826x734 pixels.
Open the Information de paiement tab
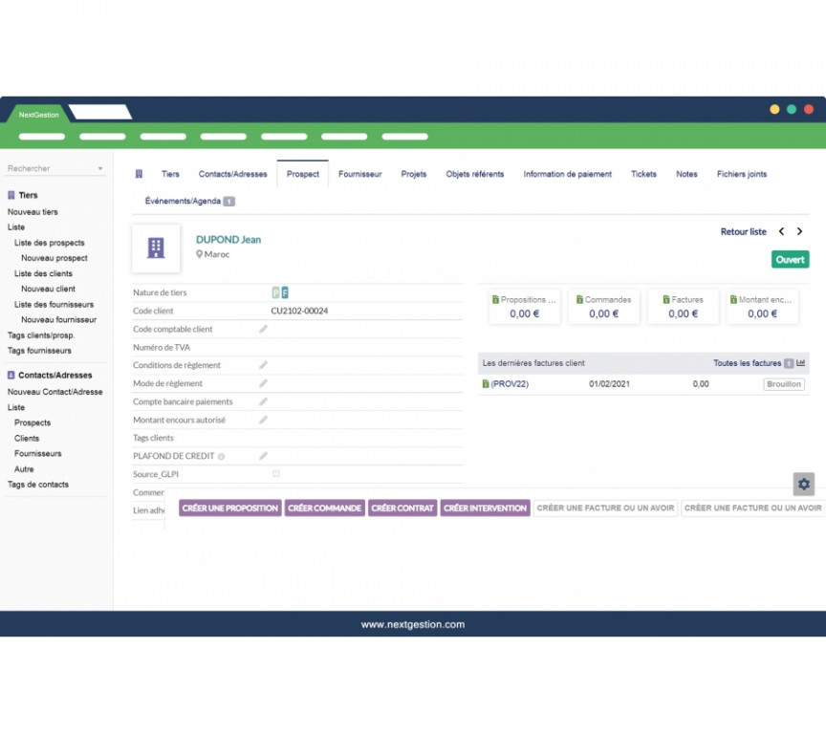point(567,174)
